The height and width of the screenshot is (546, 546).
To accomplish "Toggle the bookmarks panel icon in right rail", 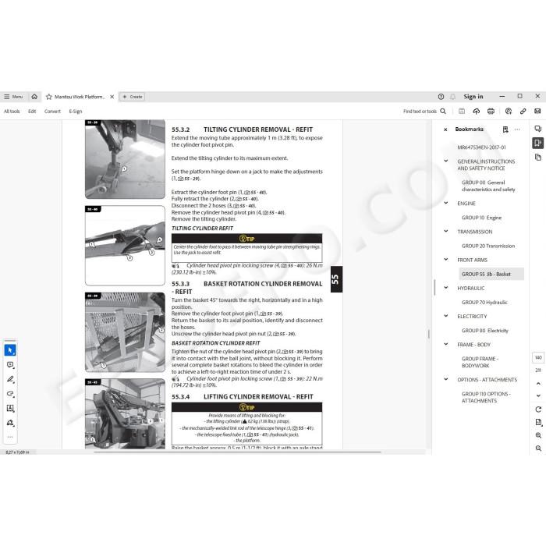I will (537, 143).
